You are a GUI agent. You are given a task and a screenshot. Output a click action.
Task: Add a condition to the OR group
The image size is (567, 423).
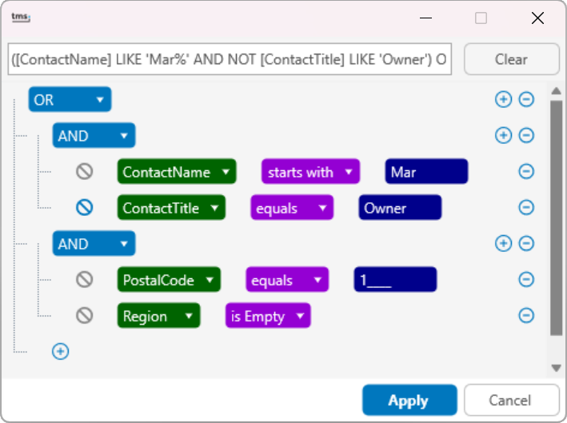(503, 99)
